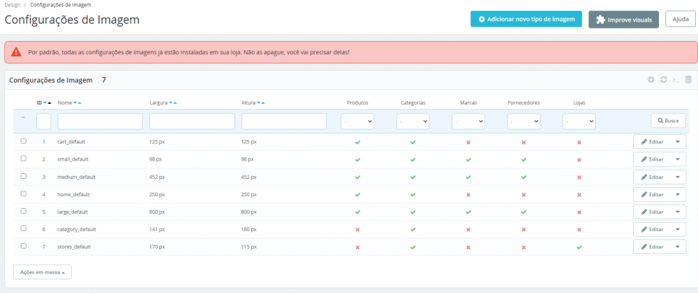Toggle Marcas status for cart_default
This screenshot has height=293, width=698.
(468, 143)
